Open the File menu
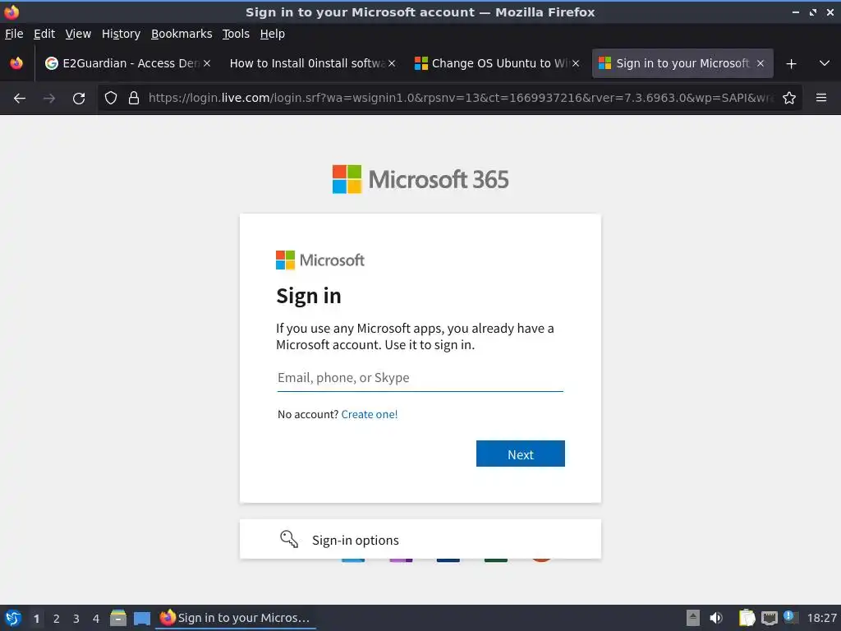The height and width of the screenshot is (631, 841). click(x=14, y=34)
